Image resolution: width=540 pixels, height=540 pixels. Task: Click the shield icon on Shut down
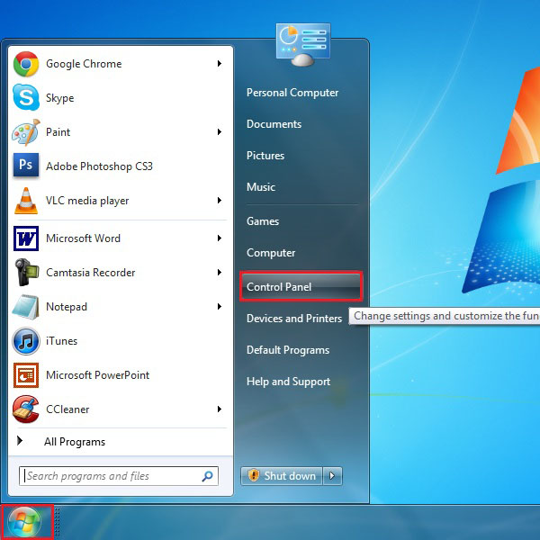click(x=254, y=475)
